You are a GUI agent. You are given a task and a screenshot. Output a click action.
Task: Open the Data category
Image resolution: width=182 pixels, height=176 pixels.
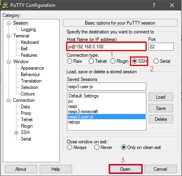click(x=25, y=107)
